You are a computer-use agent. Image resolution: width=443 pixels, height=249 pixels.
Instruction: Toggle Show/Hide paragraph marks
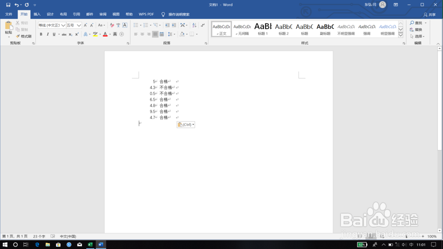coord(202,25)
